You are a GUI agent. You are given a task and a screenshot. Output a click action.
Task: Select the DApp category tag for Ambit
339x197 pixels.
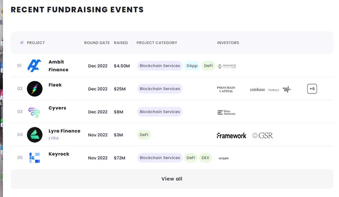click(x=192, y=66)
